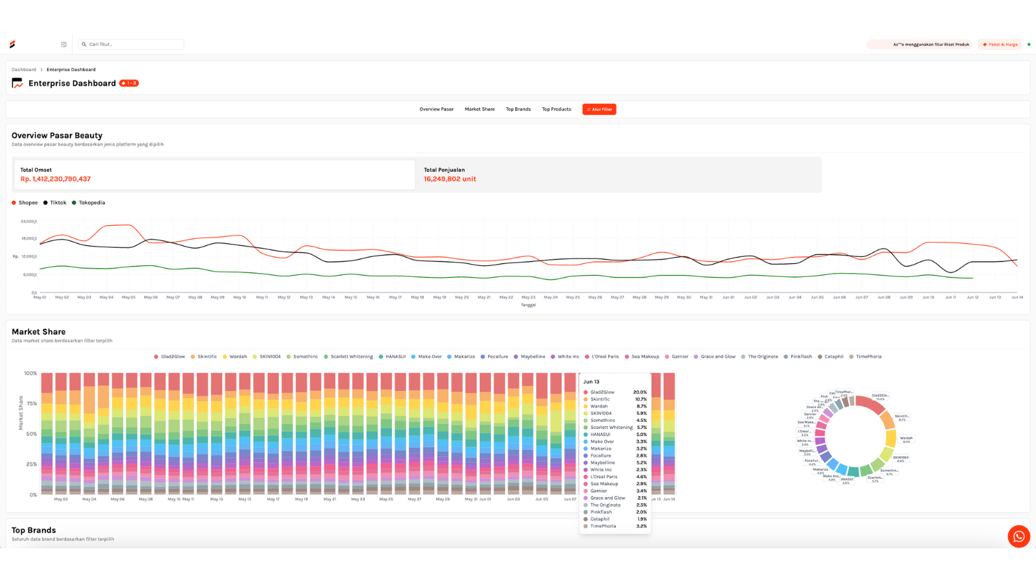1036x583 pixels.
Task: Type in the Cari fitur search field
Action: point(131,45)
